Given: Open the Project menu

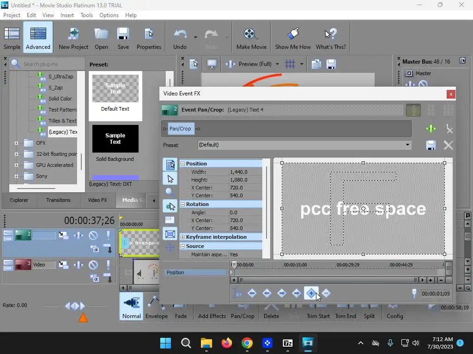Looking at the screenshot, I should point(12,15).
